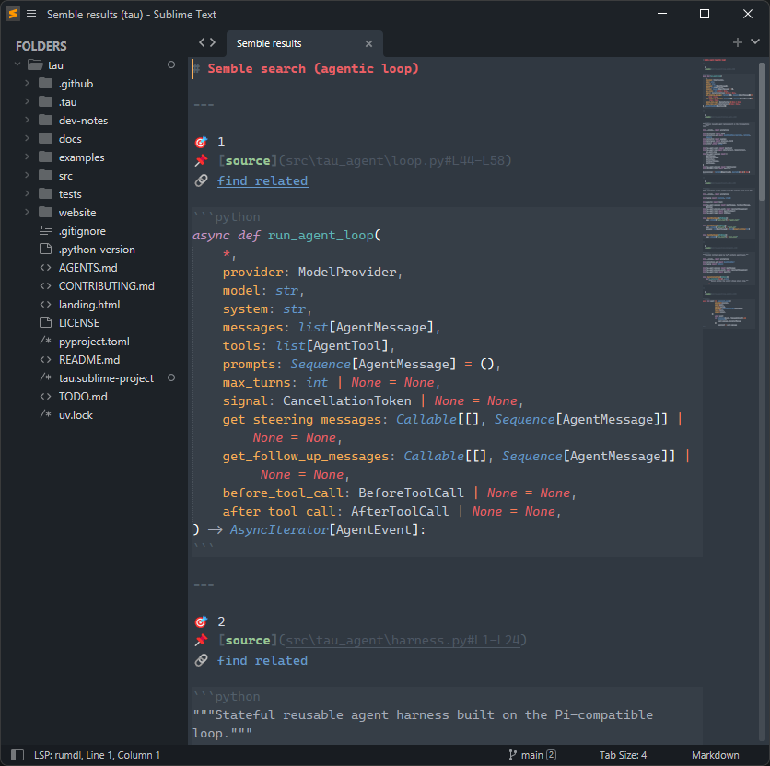Toggle the sidebar from status bar icon

tap(17, 755)
